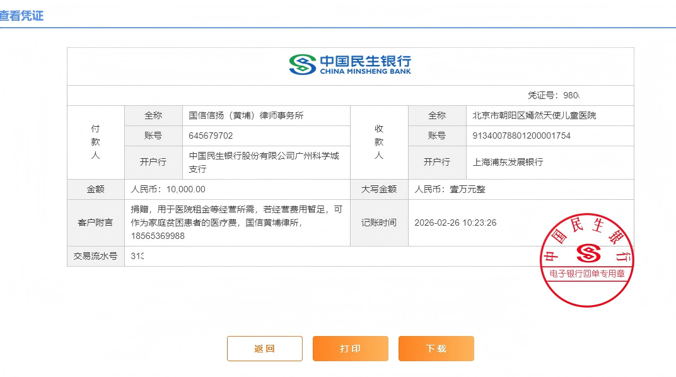Select capitalized amount 人民币：壹万元整
The image size is (676, 377).
click(x=450, y=189)
